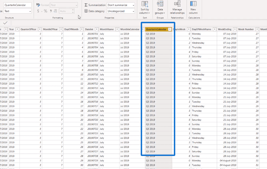The height and width of the screenshot is (169, 267).
Task: Click 04 August 2019 in the 20190729 row
Action: click(x=228, y=161)
